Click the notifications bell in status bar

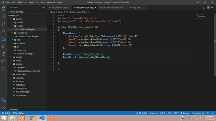coord(213,113)
